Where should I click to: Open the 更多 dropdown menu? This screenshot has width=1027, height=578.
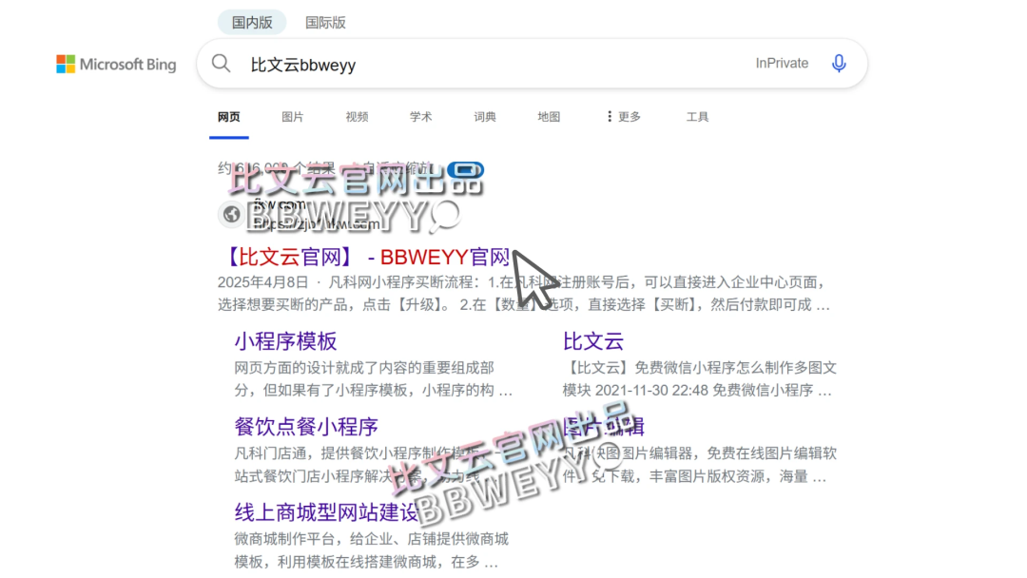(x=628, y=116)
